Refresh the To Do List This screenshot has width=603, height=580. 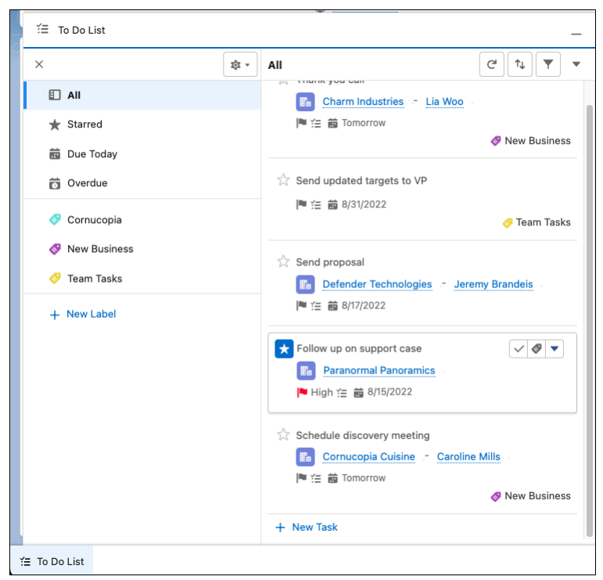491,64
